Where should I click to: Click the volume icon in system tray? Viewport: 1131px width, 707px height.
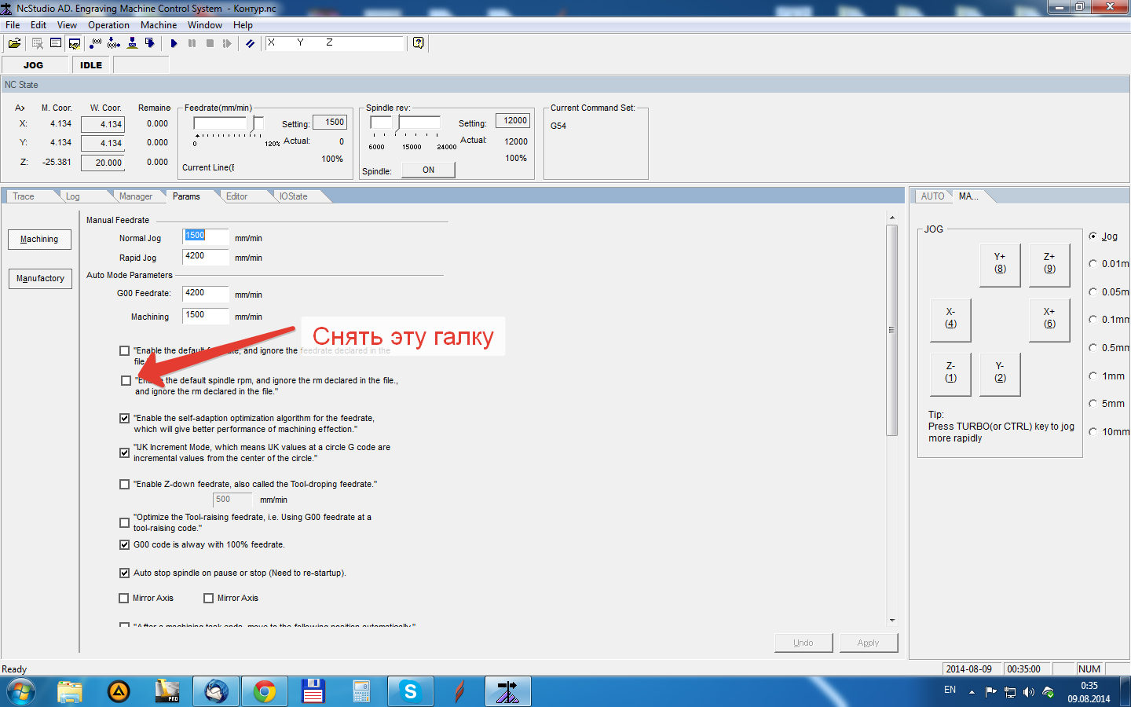pyautogui.click(x=1029, y=692)
